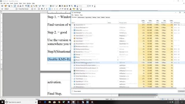The height and width of the screenshot is (104, 185).
Task: Click the Paste icon in OpenOffice toolbar
Action: pyautogui.click(x=36, y=6)
